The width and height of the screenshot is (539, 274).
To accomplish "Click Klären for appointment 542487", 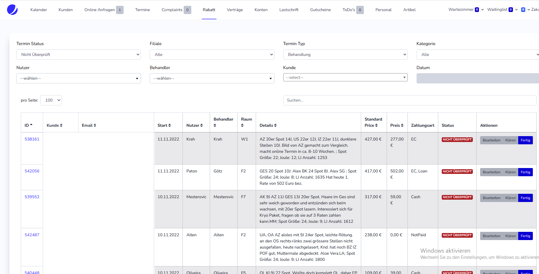I will point(511,236).
